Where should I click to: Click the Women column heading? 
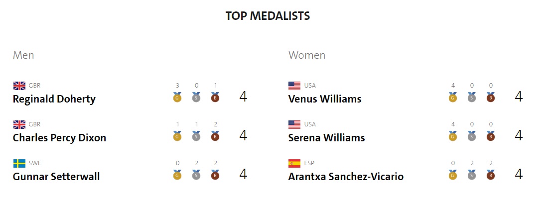307,55
